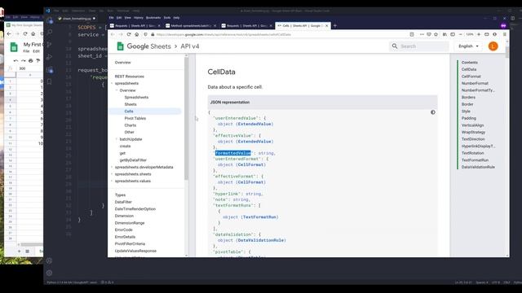Open VS Code Source Control view
522x293 pixels.
[50, 45]
